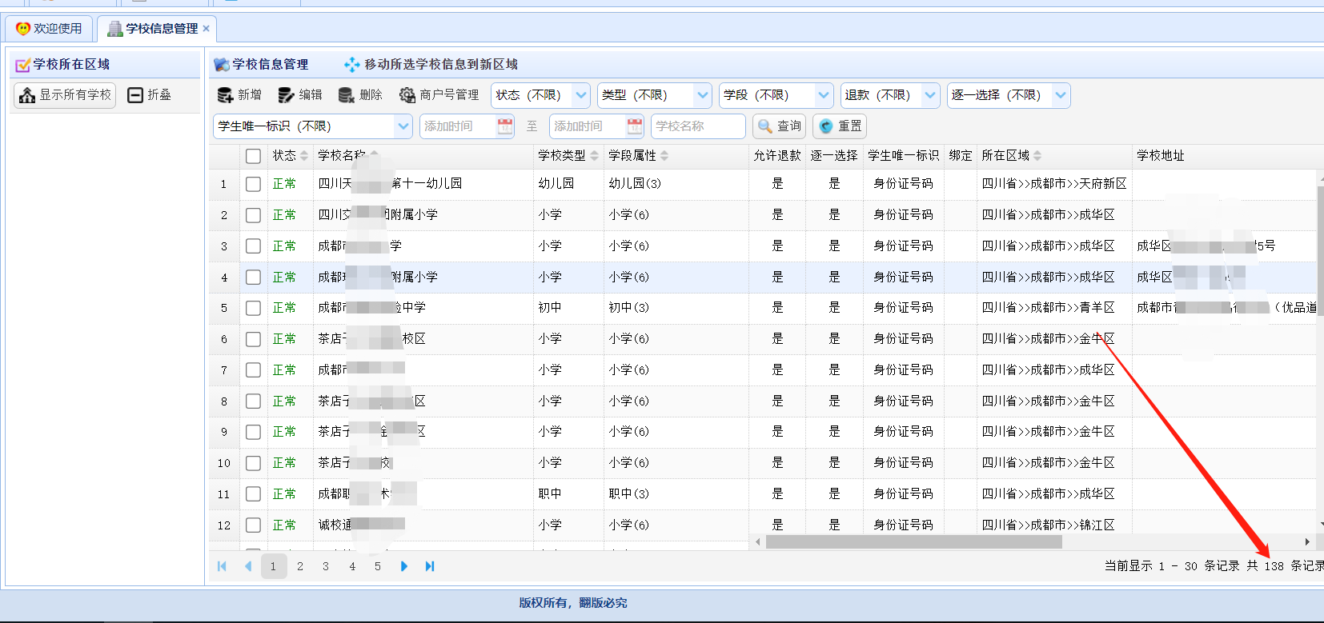The image size is (1324, 623).
Task: Click the 折叠 collapse button
Action: click(x=150, y=95)
